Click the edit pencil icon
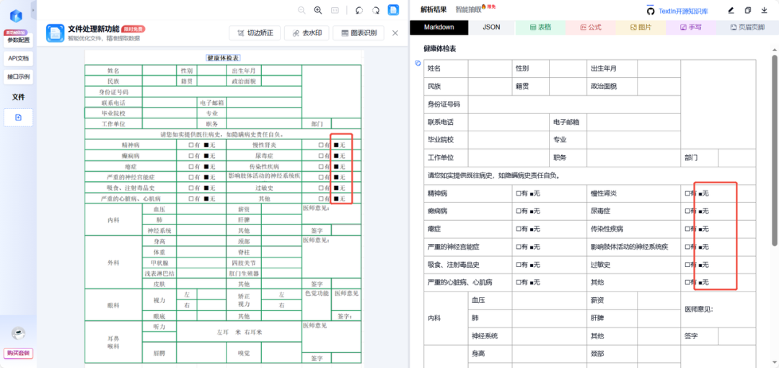Screen dimensions: 779x368 pos(731,10)
